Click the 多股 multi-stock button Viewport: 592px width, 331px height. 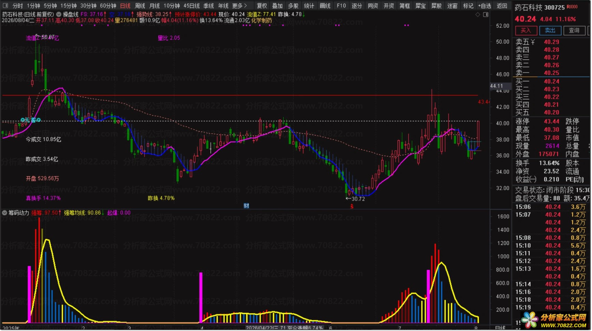point(293,6)
